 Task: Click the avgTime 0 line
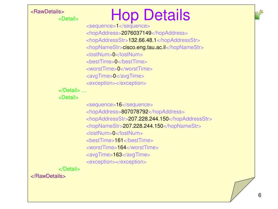click(x=115, y=76)
